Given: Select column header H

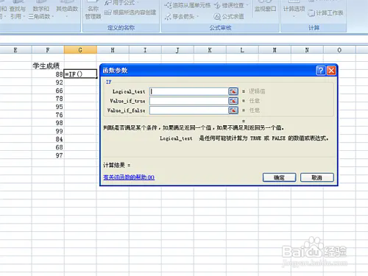Looking at the screenshot, I should tap(113, 50).
